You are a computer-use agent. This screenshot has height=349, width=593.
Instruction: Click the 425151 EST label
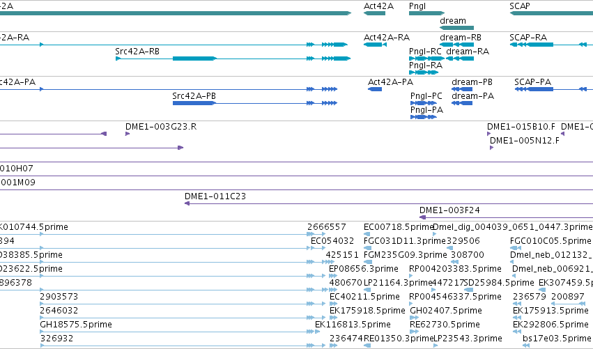(342, 255)
